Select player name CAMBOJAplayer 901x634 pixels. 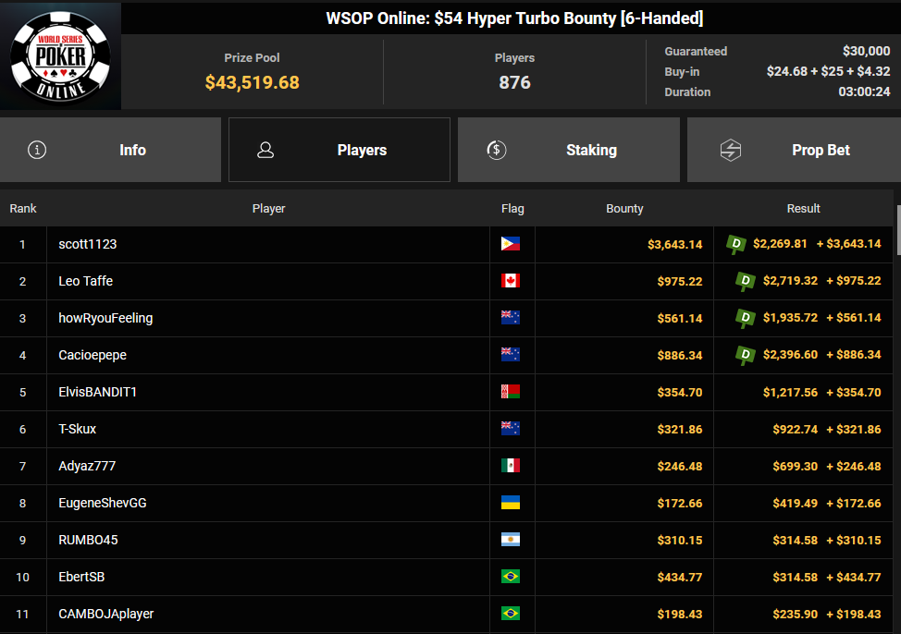coord(106,614)
